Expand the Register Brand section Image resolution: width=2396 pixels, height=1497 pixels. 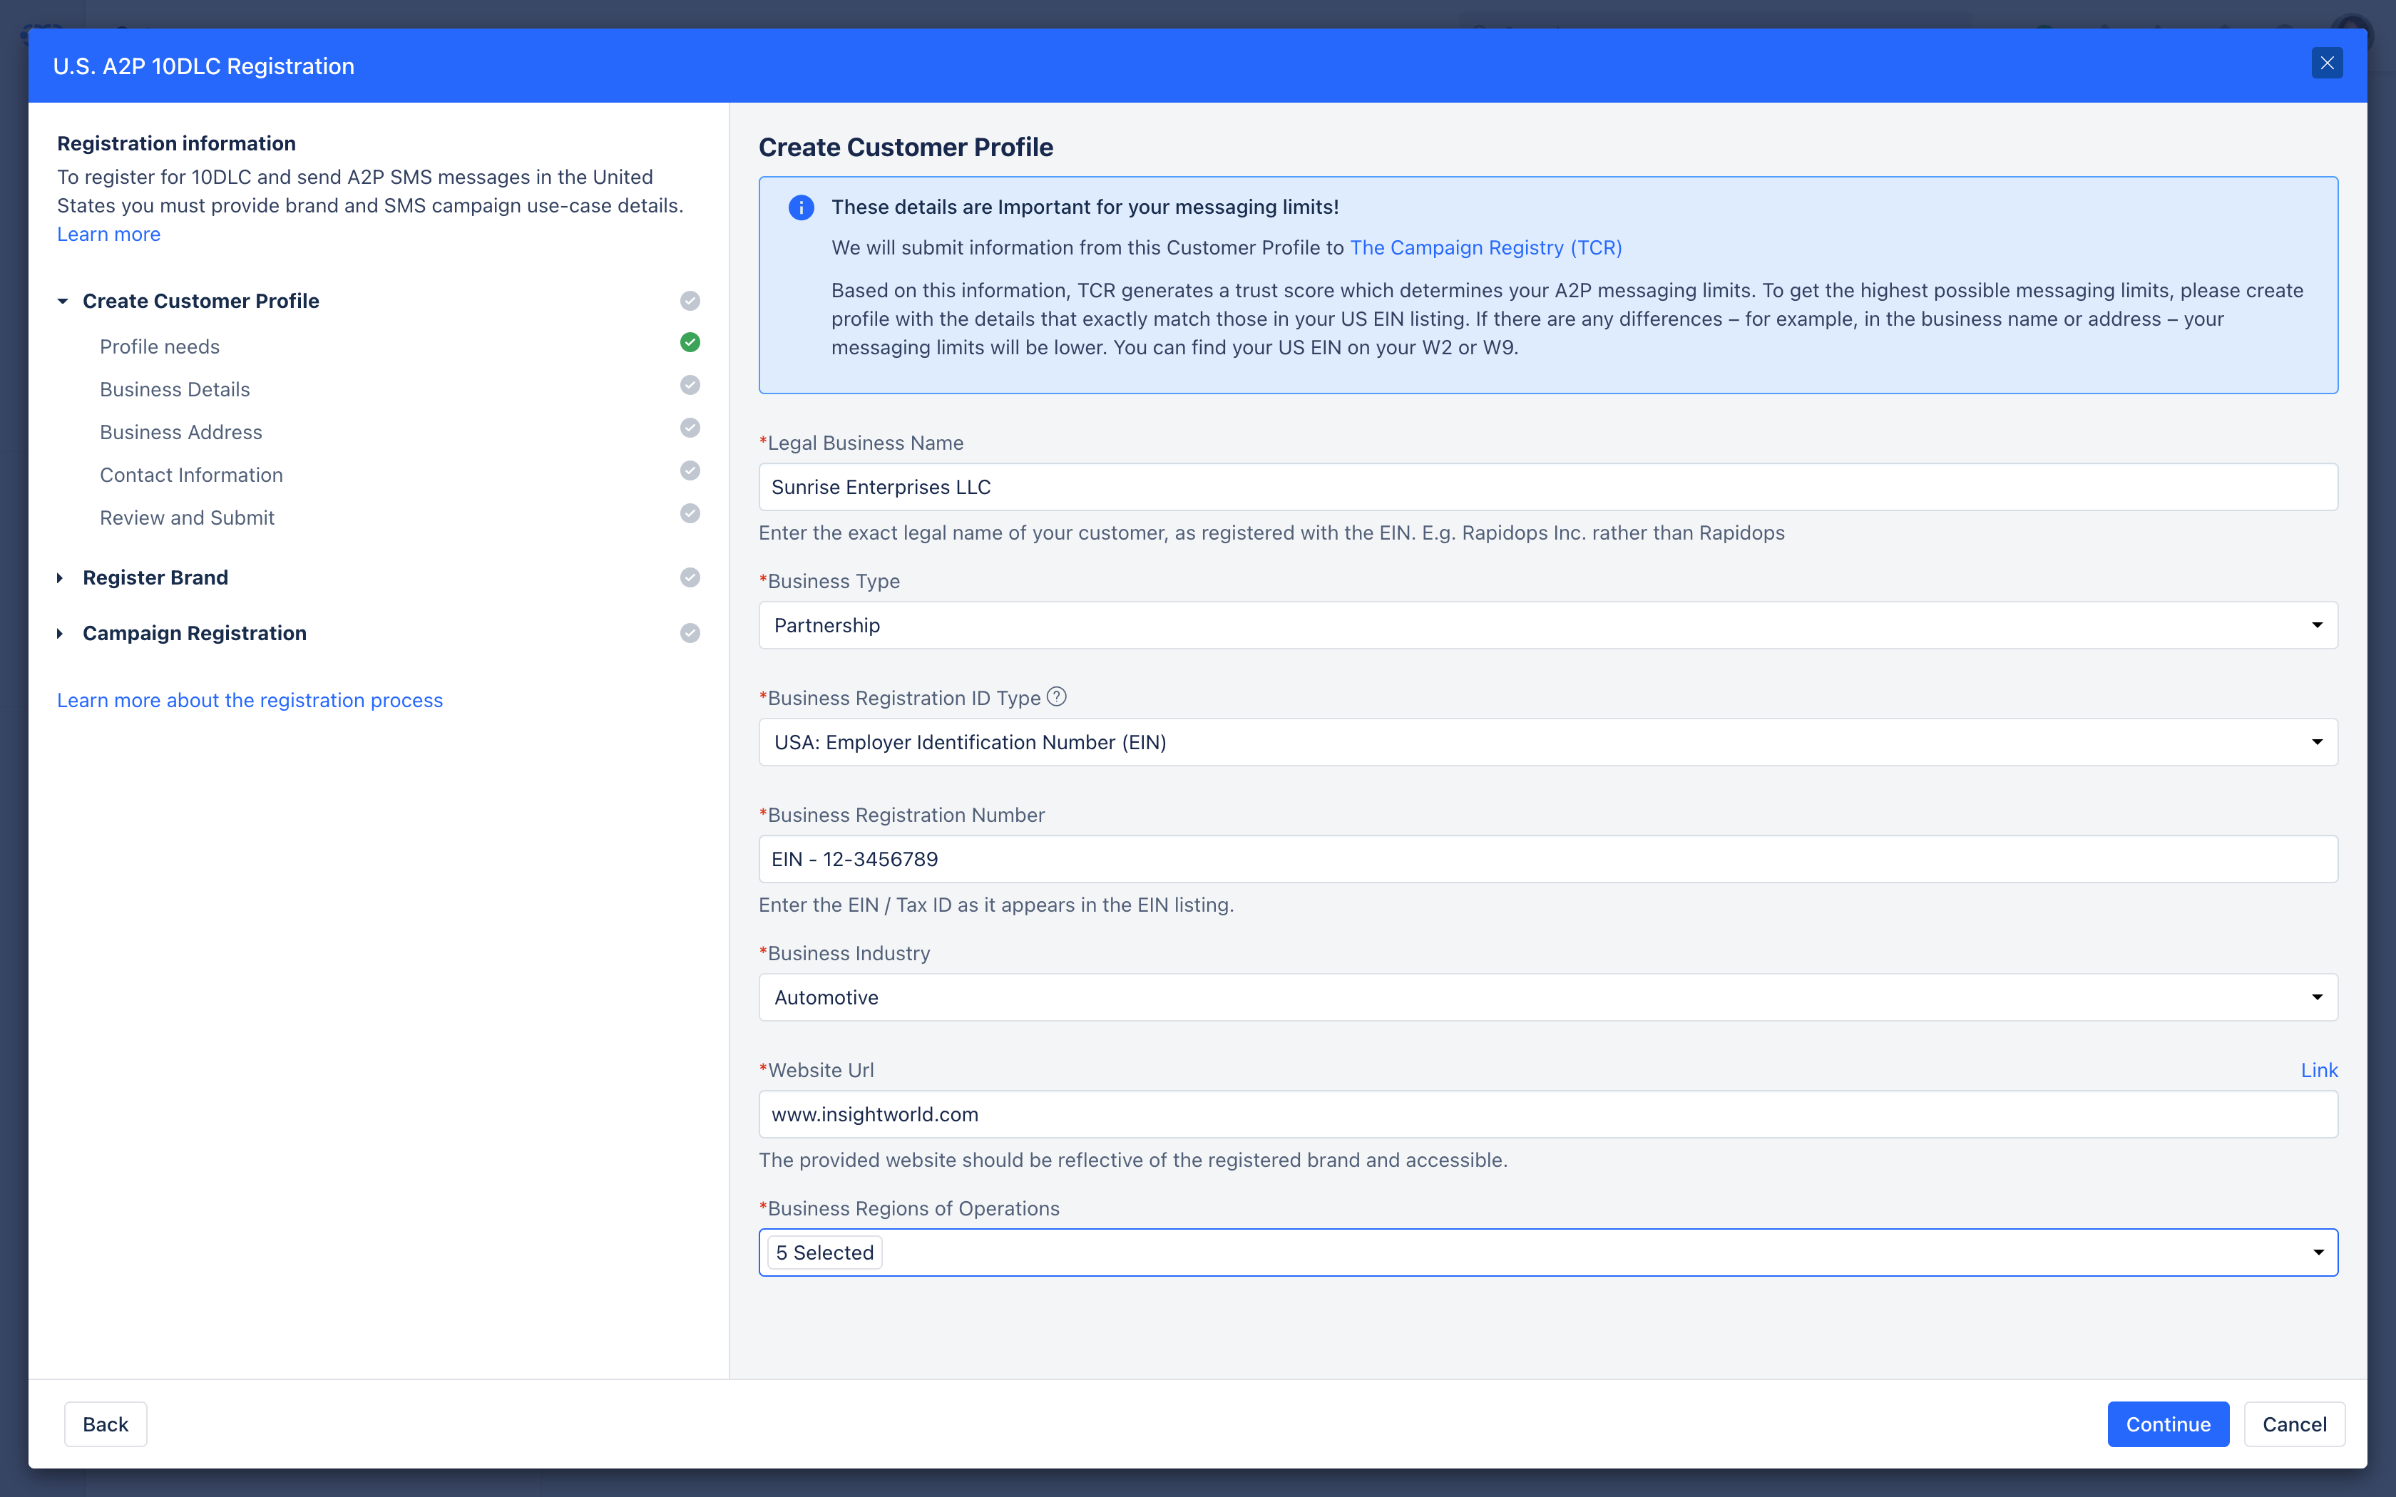coord(61,578)
